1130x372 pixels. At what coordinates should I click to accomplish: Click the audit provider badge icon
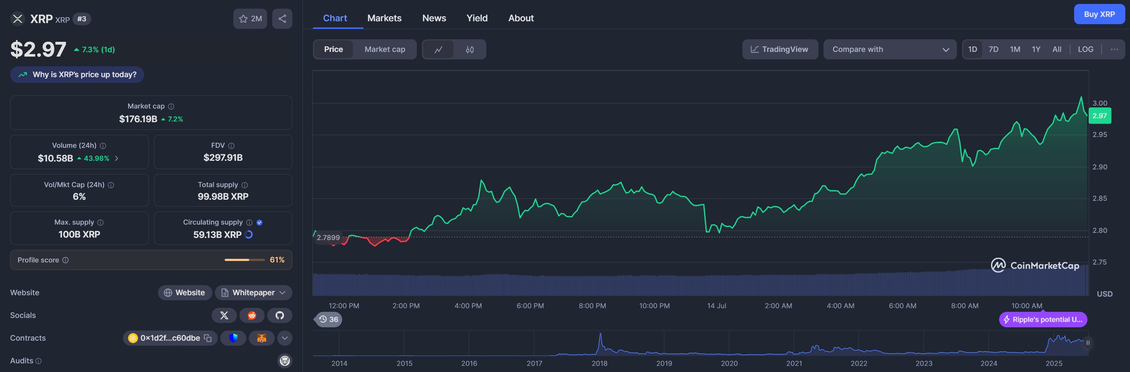(285, 360)
